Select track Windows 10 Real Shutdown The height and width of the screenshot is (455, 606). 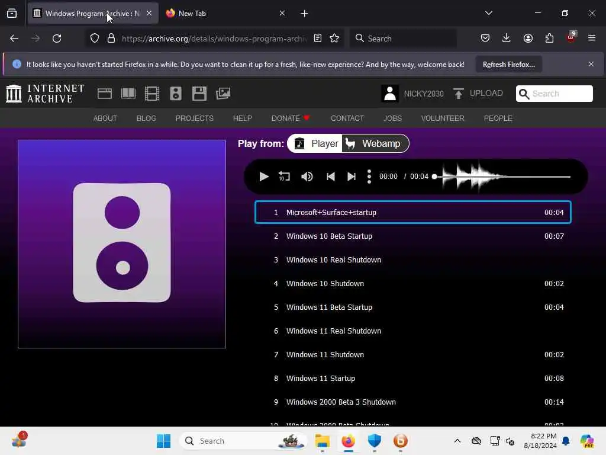(412, 259)
